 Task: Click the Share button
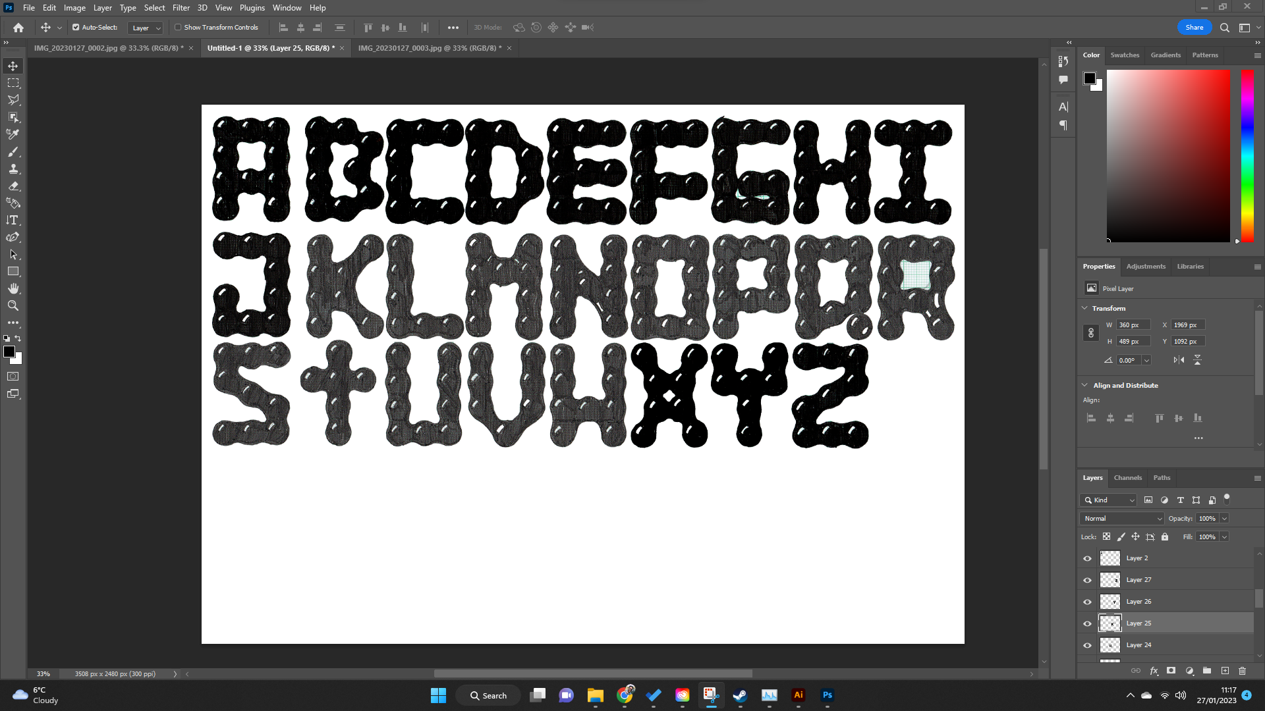click(x=1194, y=27)
